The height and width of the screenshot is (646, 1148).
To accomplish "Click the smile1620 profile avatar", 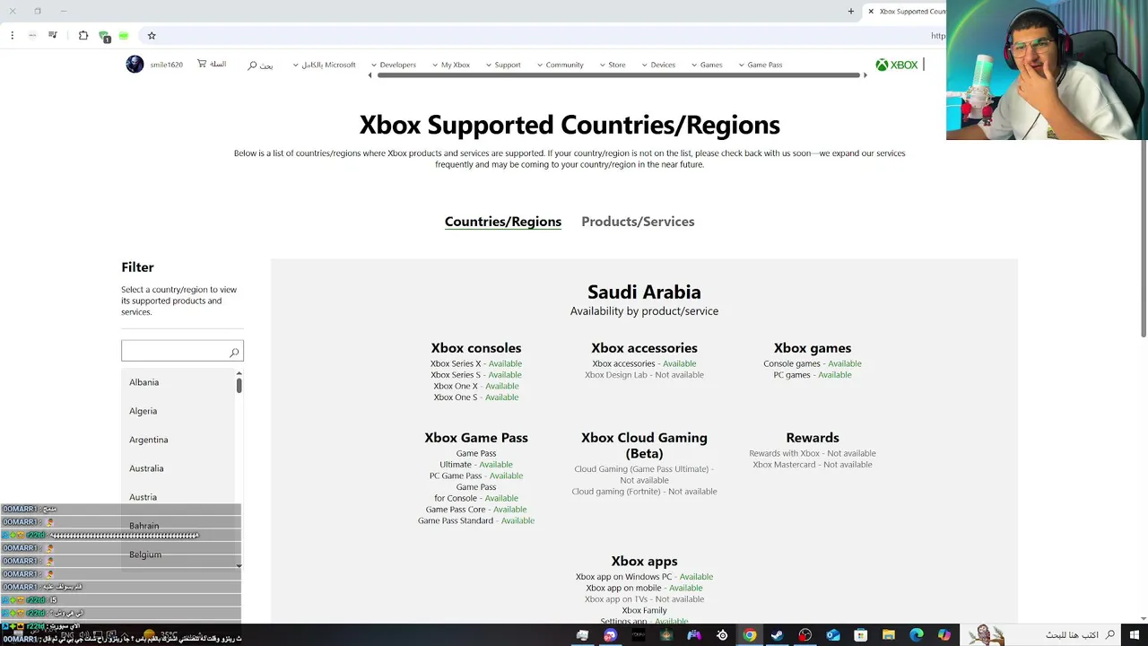I will click(x=135, y=65).
